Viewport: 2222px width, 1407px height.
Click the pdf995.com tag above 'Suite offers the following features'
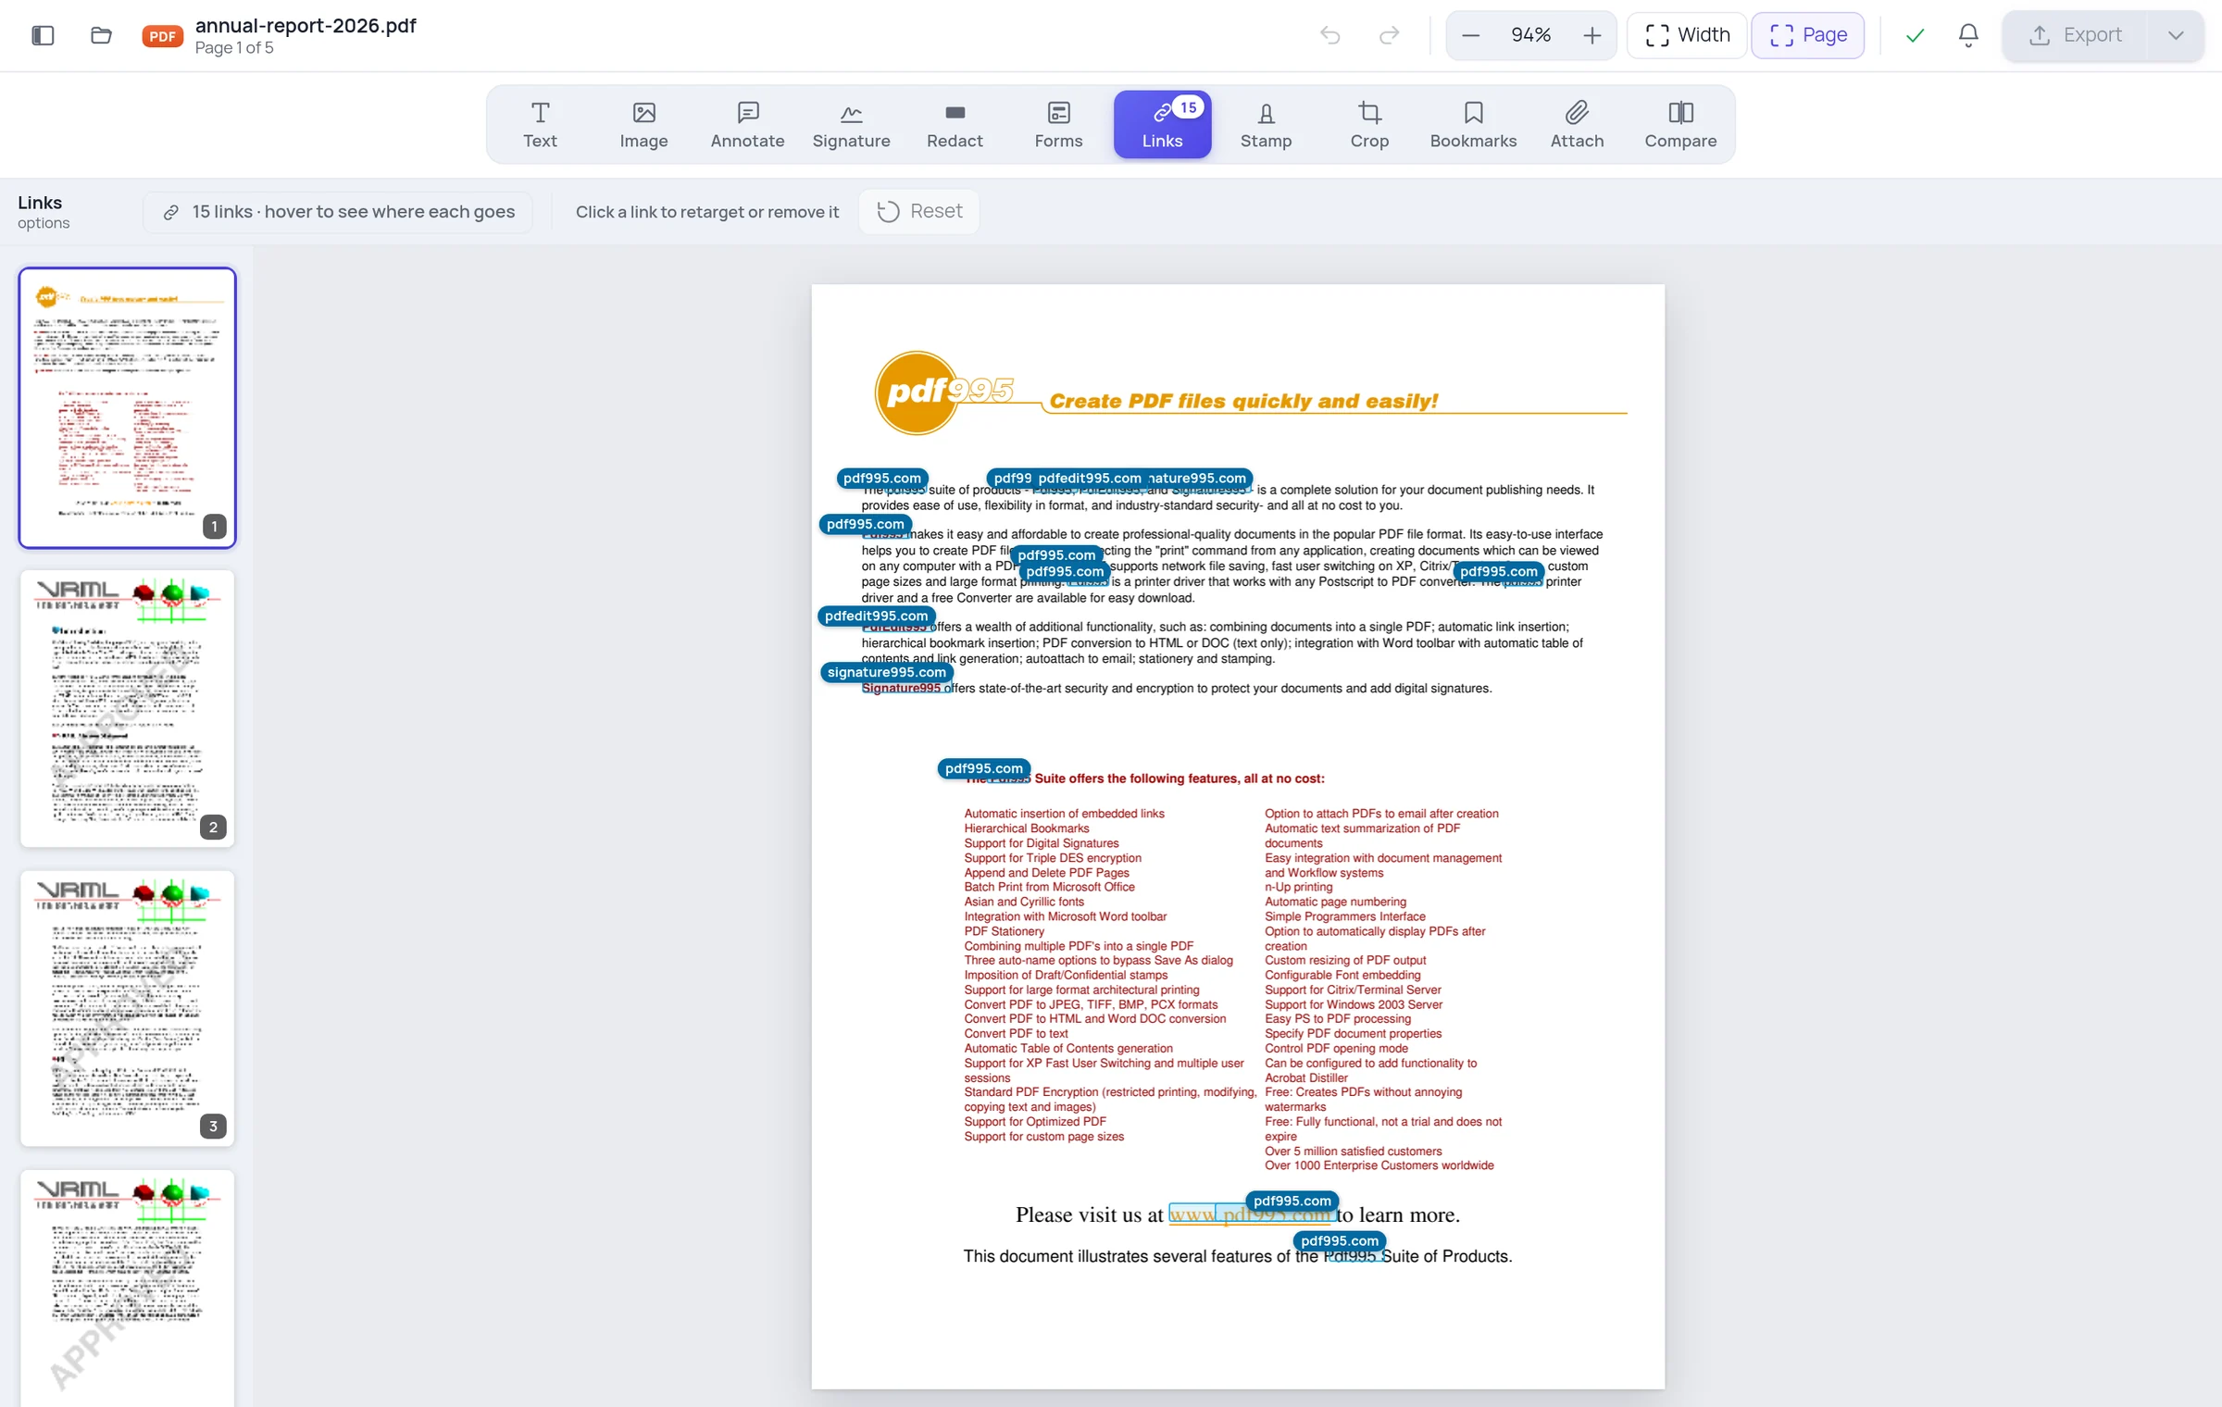click(x=984, y=768)
